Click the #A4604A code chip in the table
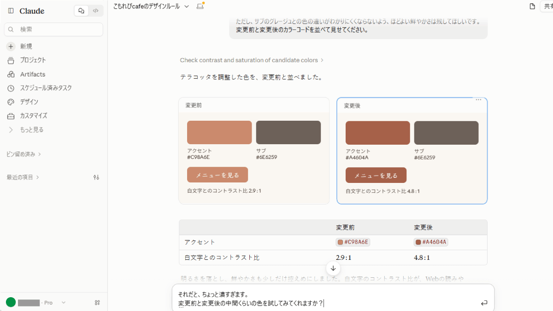553x311 pixels. 431,242
